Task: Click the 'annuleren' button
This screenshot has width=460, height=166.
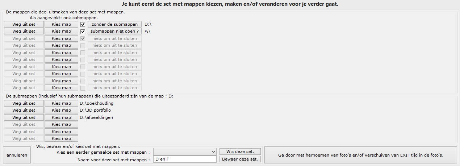Action: [17, 155]
